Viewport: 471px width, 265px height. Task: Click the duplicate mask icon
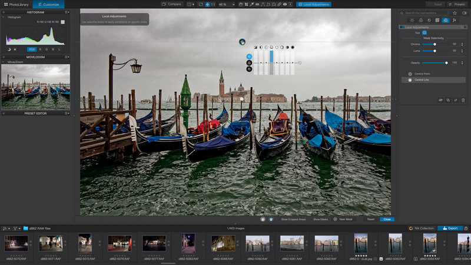point(448,100)
